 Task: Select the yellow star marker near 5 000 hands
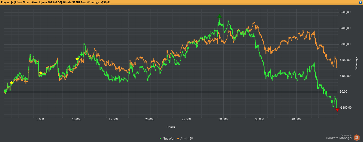pos(41,73)
